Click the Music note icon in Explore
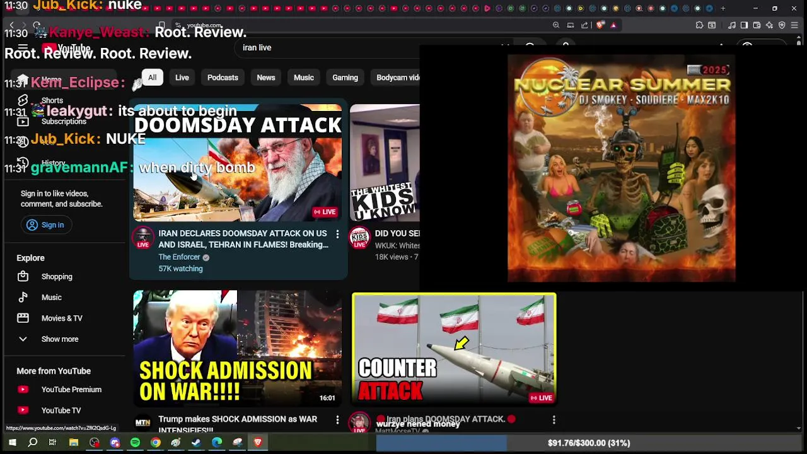This screenshot has height=454, width=807. point(23,297)
